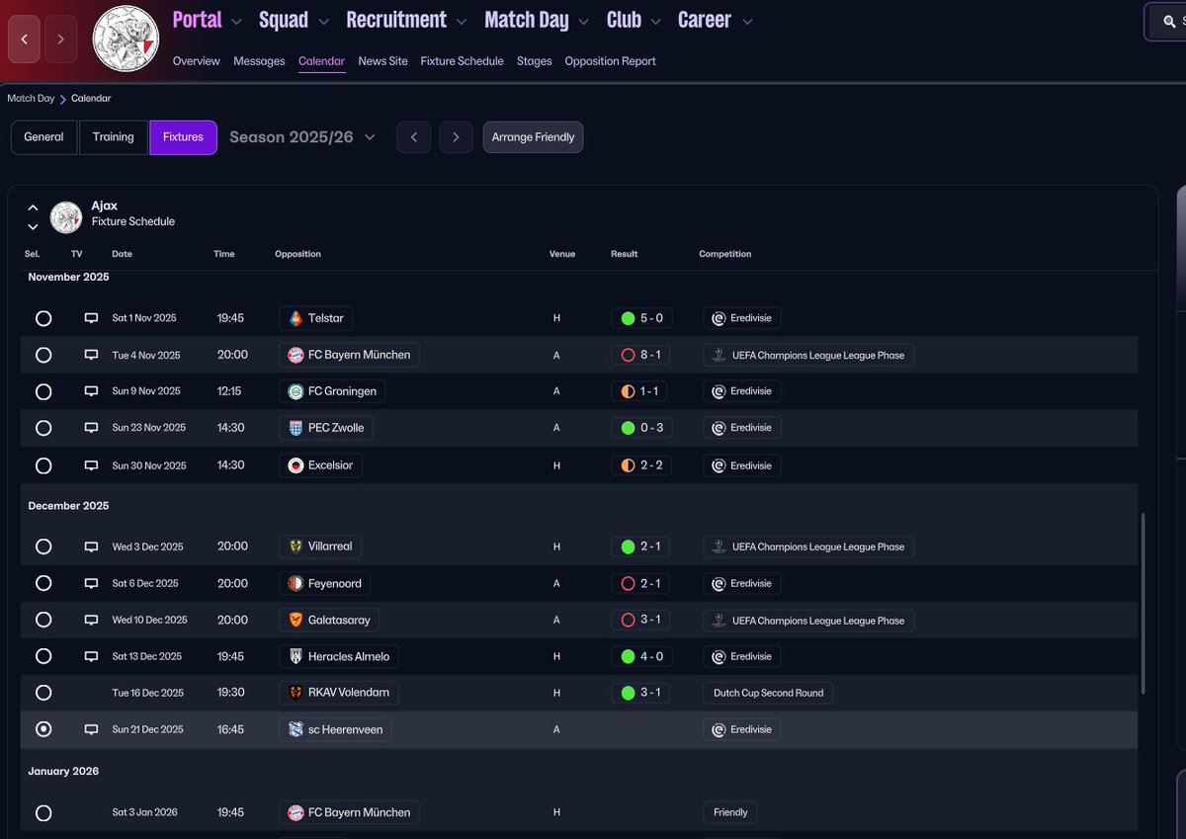Select the 4 Nov Bayern München fixture radio

pyautogui.click(x=43, y=355)
